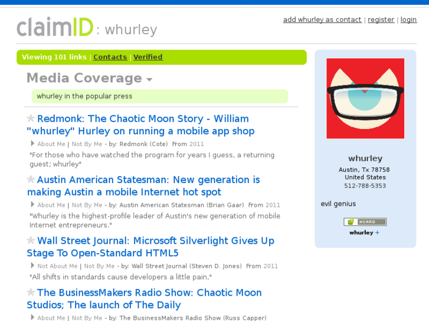Click star icon beside Austin American Statesman link
This screenshot has height=321, width=429.
point(31,180)
